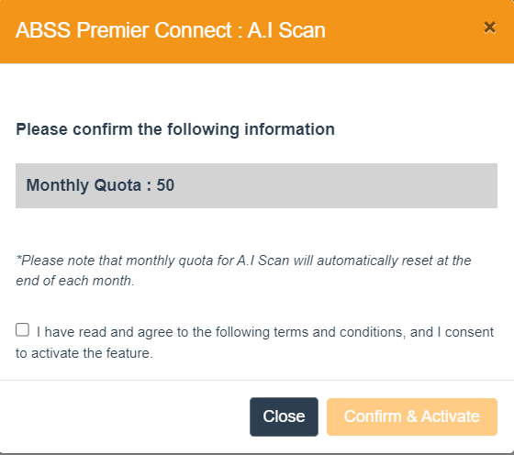Click the ABSS Premier Connect dialog title
Image resolution: width=514 pixels, height=455 pixels.
tap(171, 30)
